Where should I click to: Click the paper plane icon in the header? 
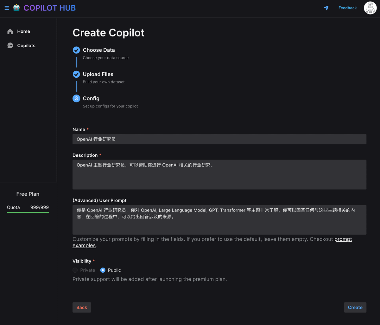326,8
